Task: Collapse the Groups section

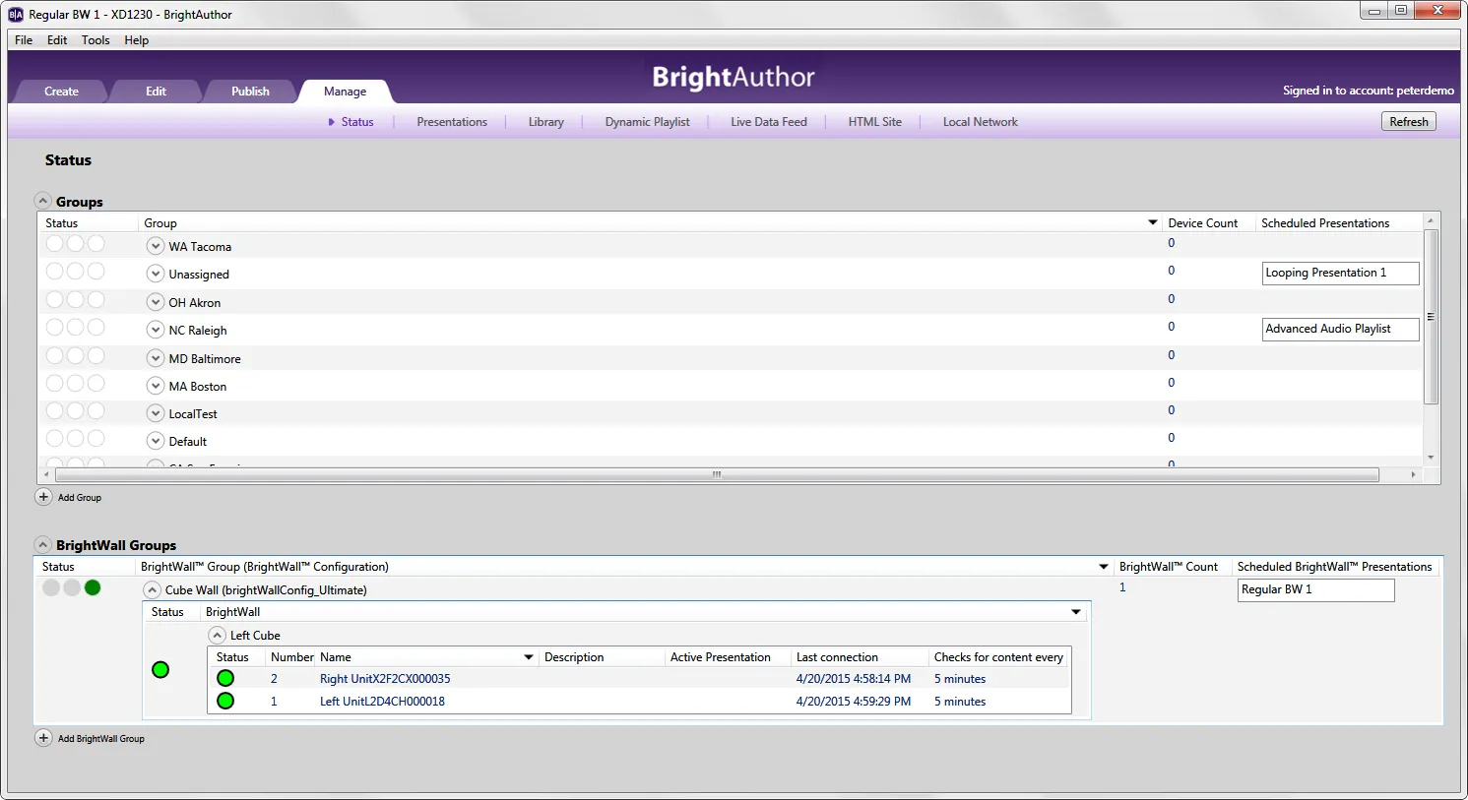Action: click(x=43, y=201)
